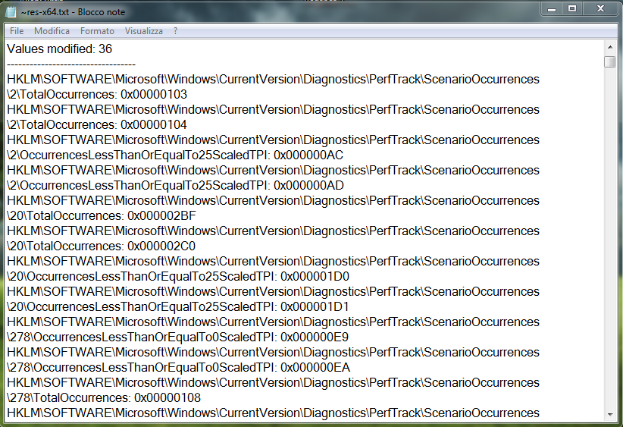This screenshot has height=427, width=623.
Task: Click the first HKLM\SOFTWARE registry path line
Action: click(x=274, y=80)
